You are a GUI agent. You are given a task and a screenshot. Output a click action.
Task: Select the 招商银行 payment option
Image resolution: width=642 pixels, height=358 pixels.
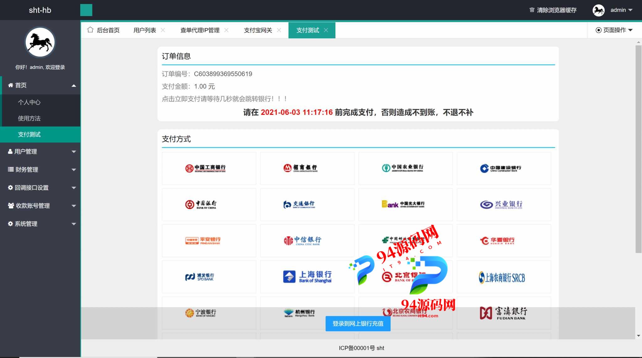307,168
